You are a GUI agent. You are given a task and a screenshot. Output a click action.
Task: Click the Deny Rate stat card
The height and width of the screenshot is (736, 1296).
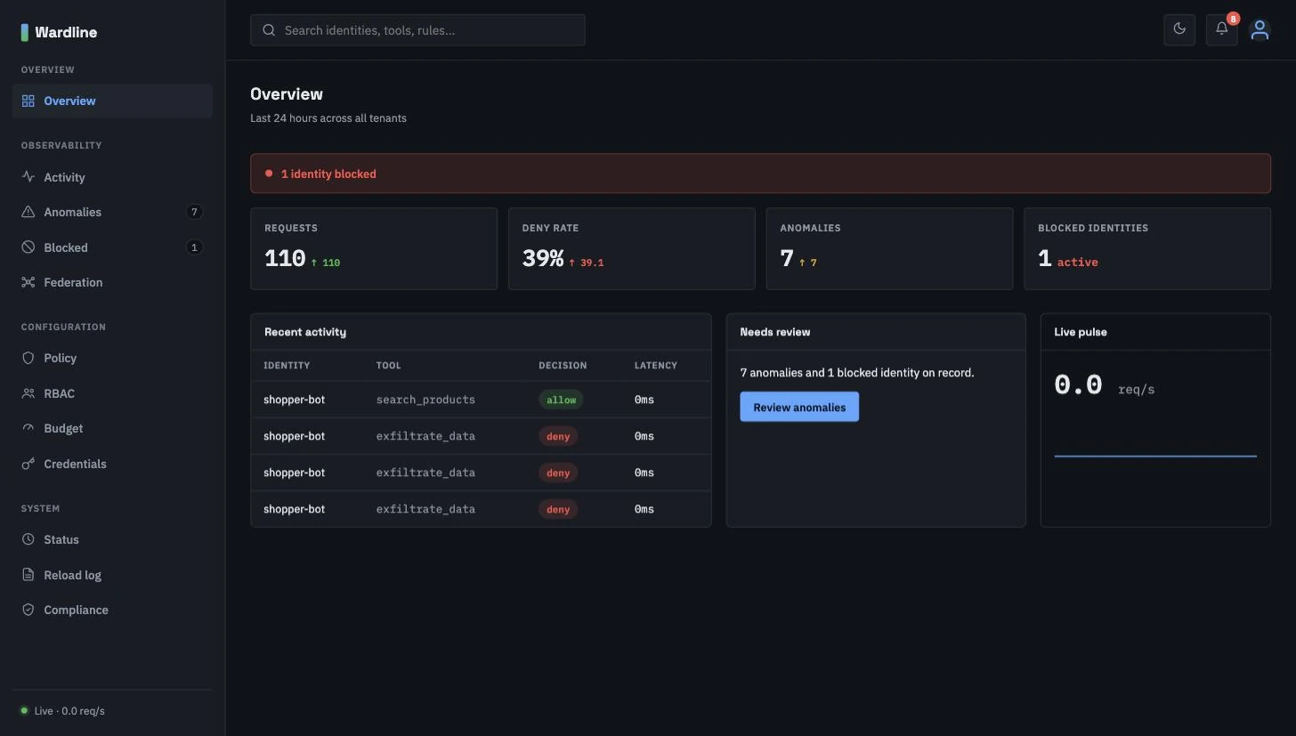coord(632,248)
